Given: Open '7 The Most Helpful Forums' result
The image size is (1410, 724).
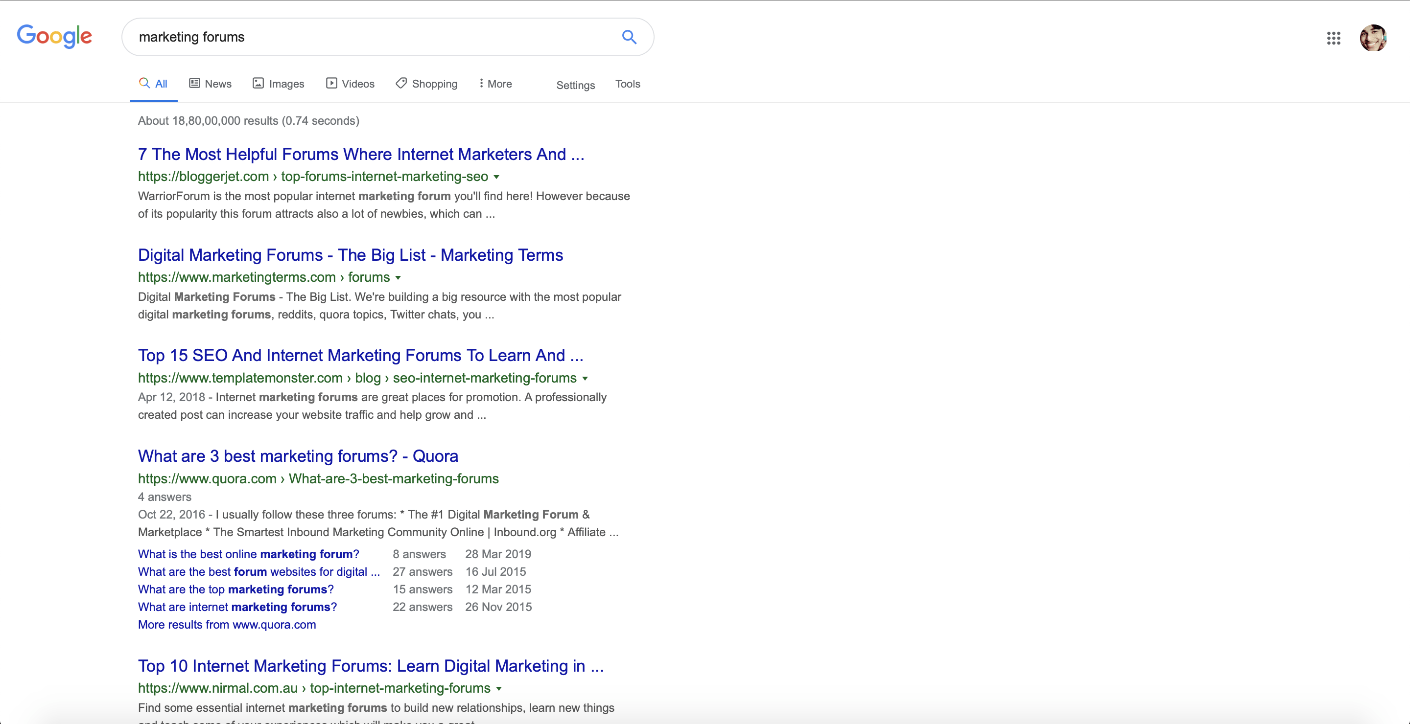Looking at the screenshot, I should coord(361,154).
